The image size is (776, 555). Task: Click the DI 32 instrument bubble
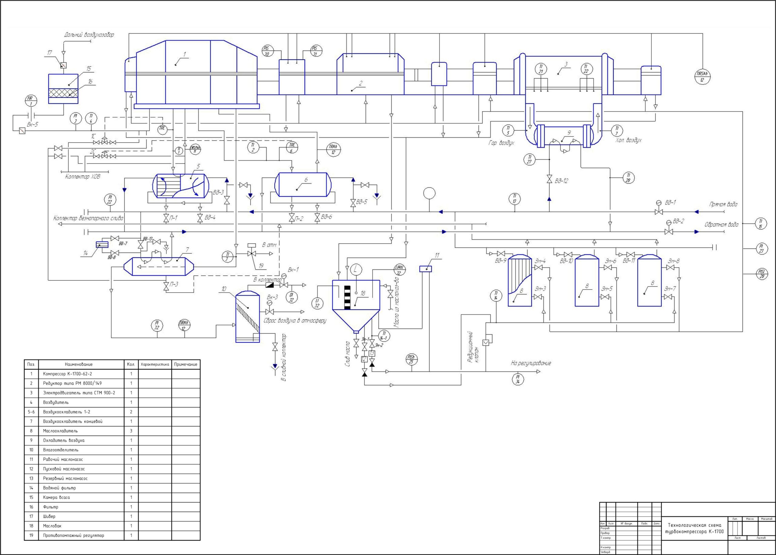coord(292,297)
